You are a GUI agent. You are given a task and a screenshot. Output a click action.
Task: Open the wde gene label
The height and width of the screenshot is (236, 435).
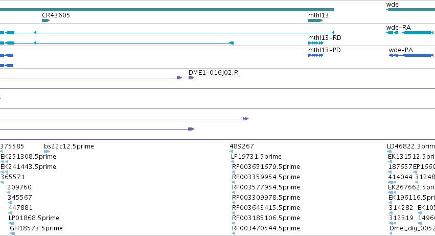click(x=392, y=5)
